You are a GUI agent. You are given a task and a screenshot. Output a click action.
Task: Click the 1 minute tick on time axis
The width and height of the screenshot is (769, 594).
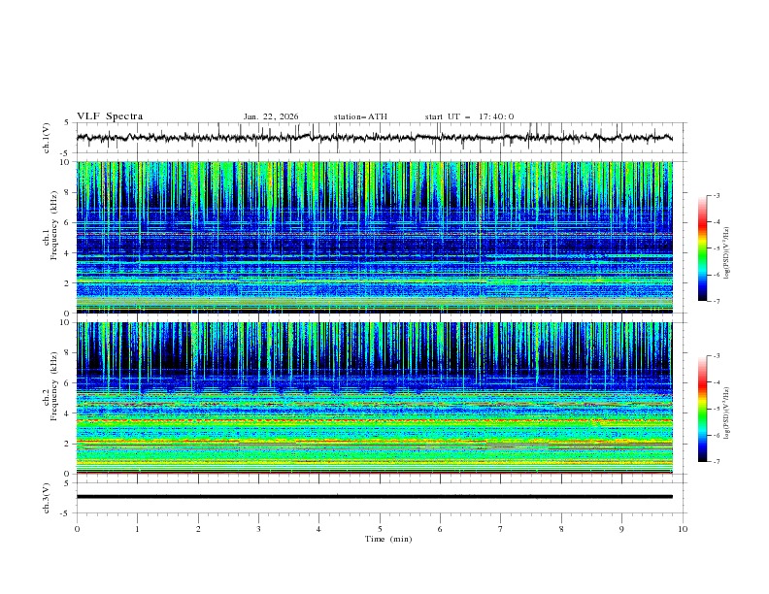pos(138,528)
